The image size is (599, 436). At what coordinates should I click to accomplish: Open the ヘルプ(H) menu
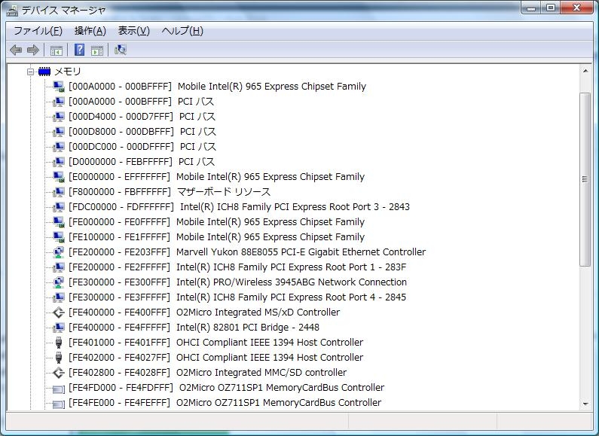point(182,31)
